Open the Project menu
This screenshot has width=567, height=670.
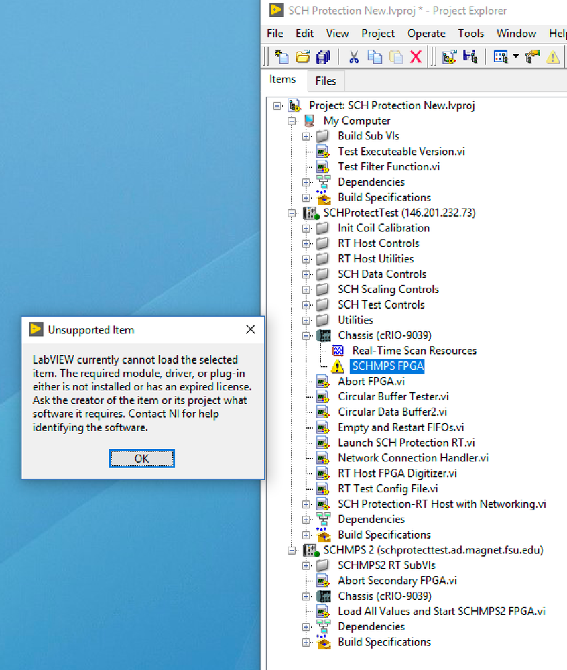pos(378,34)
